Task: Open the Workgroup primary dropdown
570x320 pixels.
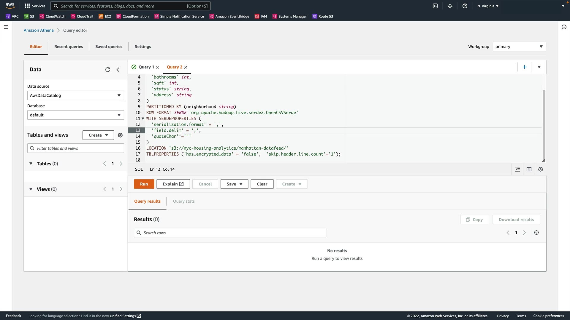Action: point(519,47)
